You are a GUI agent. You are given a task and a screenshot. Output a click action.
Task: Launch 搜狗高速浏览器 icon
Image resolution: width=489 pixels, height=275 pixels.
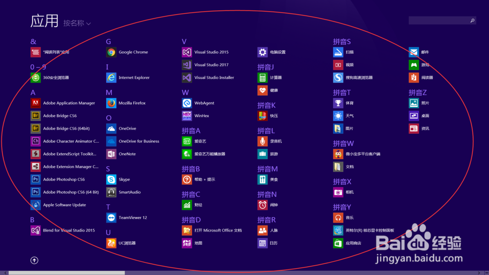(338, 78)
